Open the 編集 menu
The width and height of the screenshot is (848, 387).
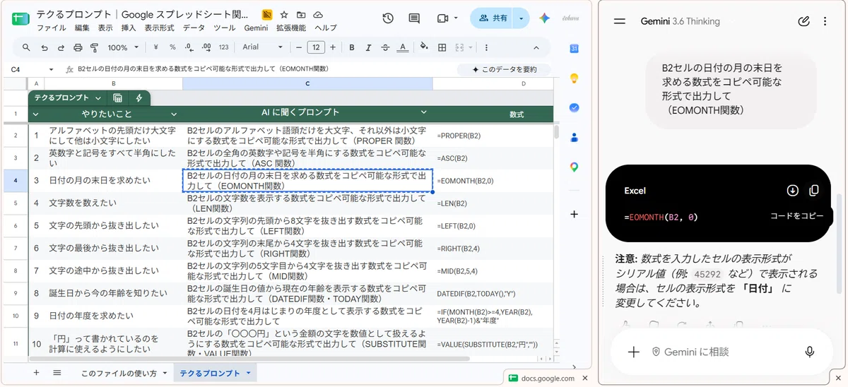(x=82, y=28)
